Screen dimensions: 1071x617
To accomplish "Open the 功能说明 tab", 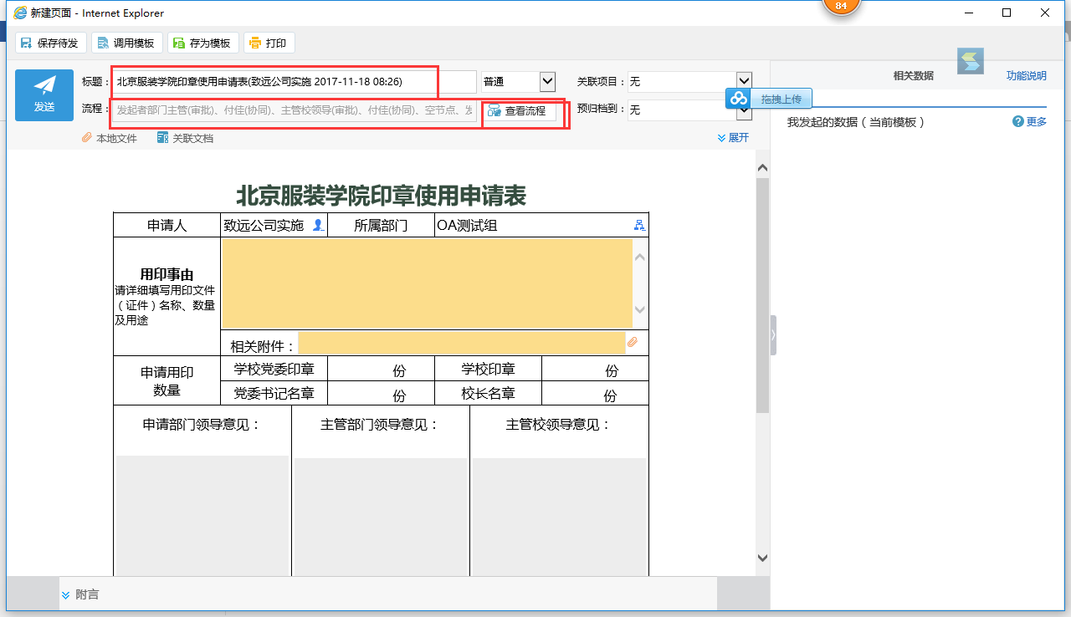I will pos(1026,76).
